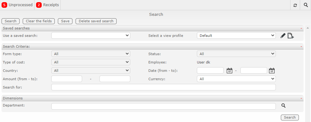Open the Date to calendar picker
311x122 pixels.
click(272, 71)
